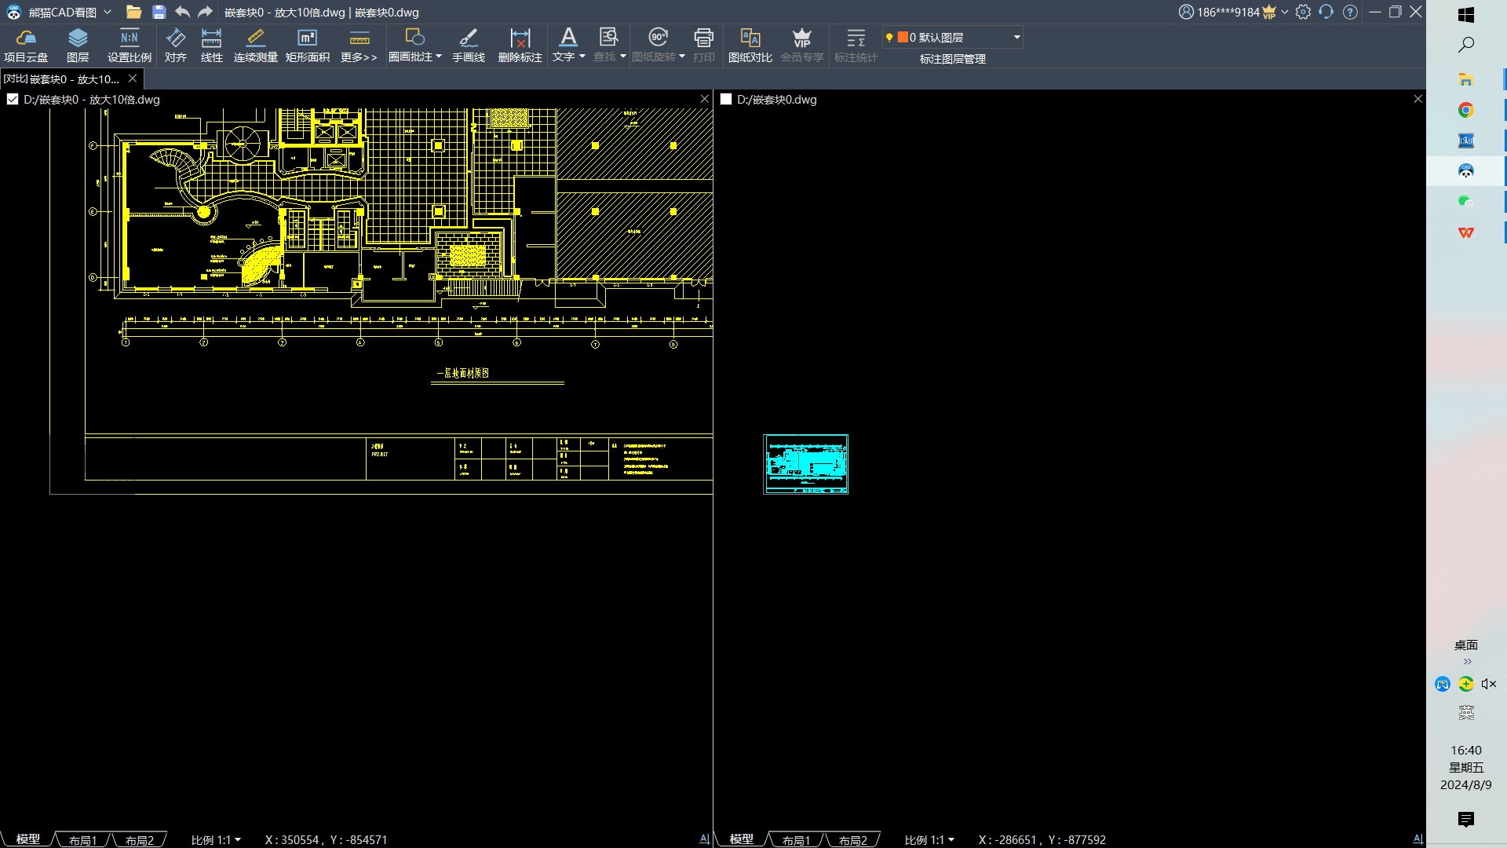The width and height of the screenshot is (1507, 848).
Task: Open the 会员专享 VIP features
Action: (802, 46)
